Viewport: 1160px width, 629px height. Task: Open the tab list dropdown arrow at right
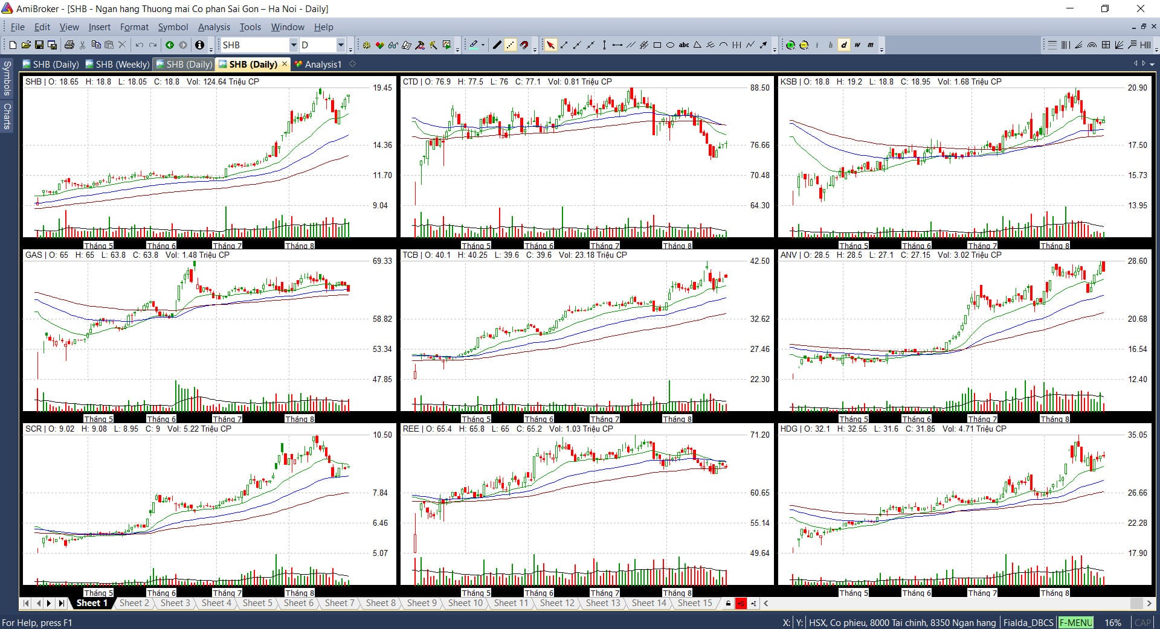click(1152, 64)
